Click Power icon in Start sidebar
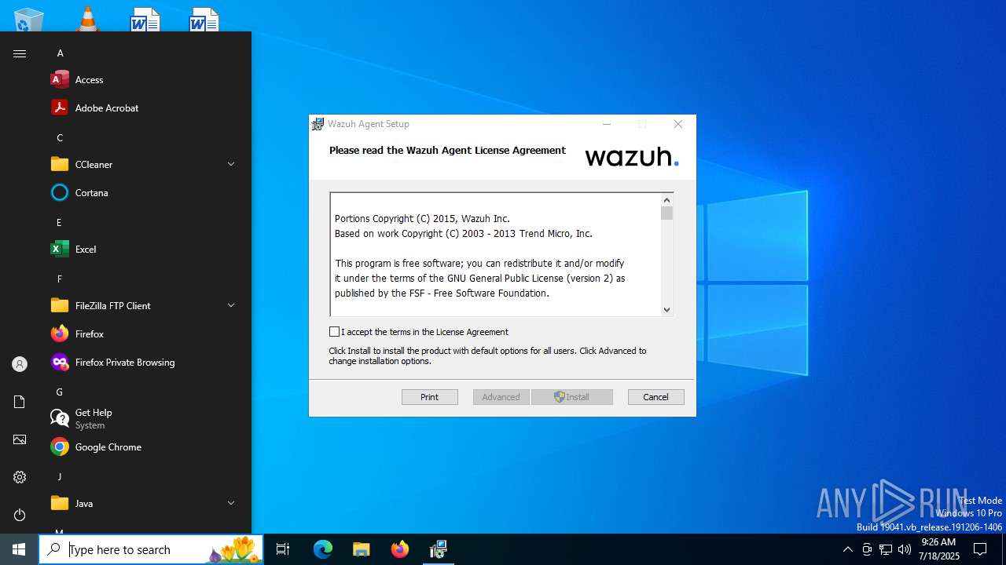This screenshot has height=565, width=1006. 20,515
